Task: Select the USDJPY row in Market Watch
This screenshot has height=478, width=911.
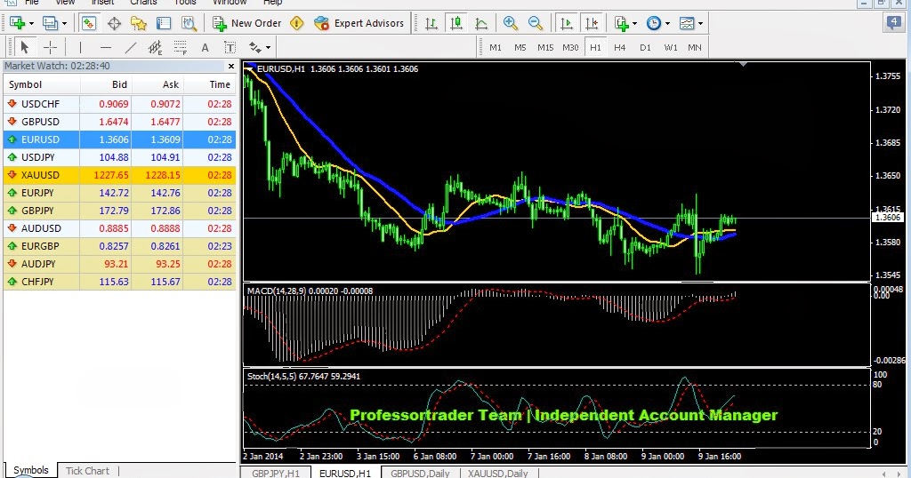Action: [120, 157]
